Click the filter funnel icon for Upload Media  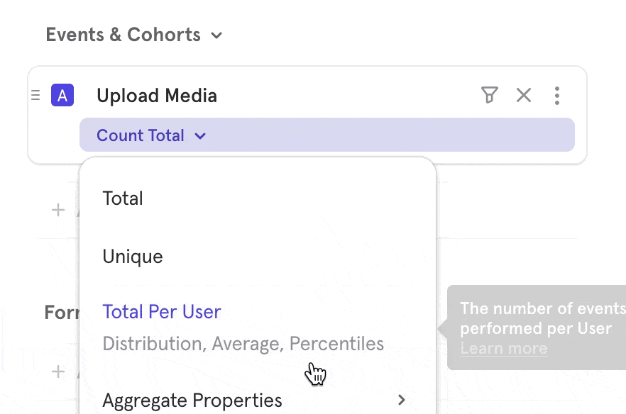click(x=489, y=95)
